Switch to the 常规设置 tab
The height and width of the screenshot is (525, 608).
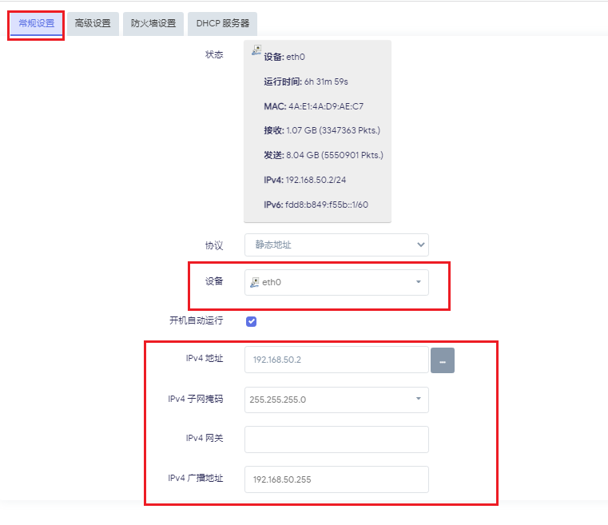pos(37,23)
